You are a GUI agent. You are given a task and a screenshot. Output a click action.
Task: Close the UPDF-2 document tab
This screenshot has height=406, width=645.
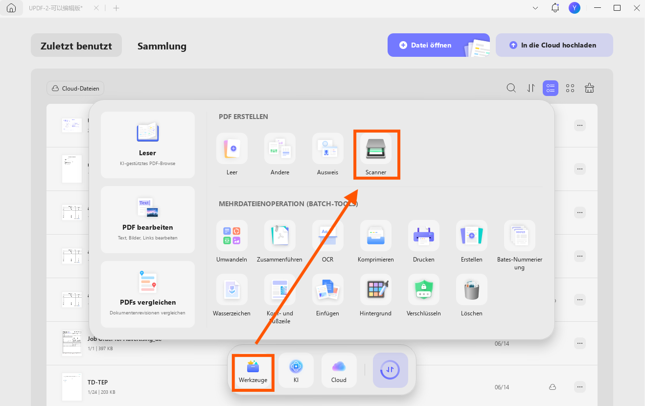click(x=96, y=8)
